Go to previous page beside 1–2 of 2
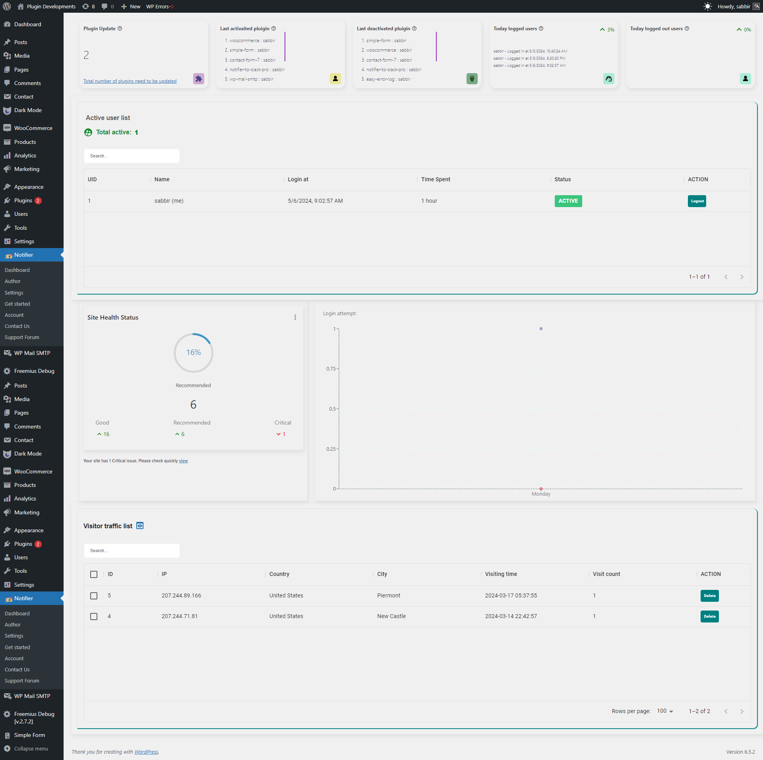 726,711
